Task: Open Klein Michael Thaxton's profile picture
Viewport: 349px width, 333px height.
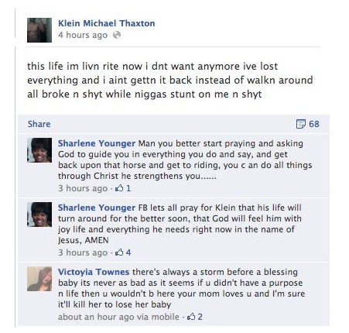Action: coord(39,30)
